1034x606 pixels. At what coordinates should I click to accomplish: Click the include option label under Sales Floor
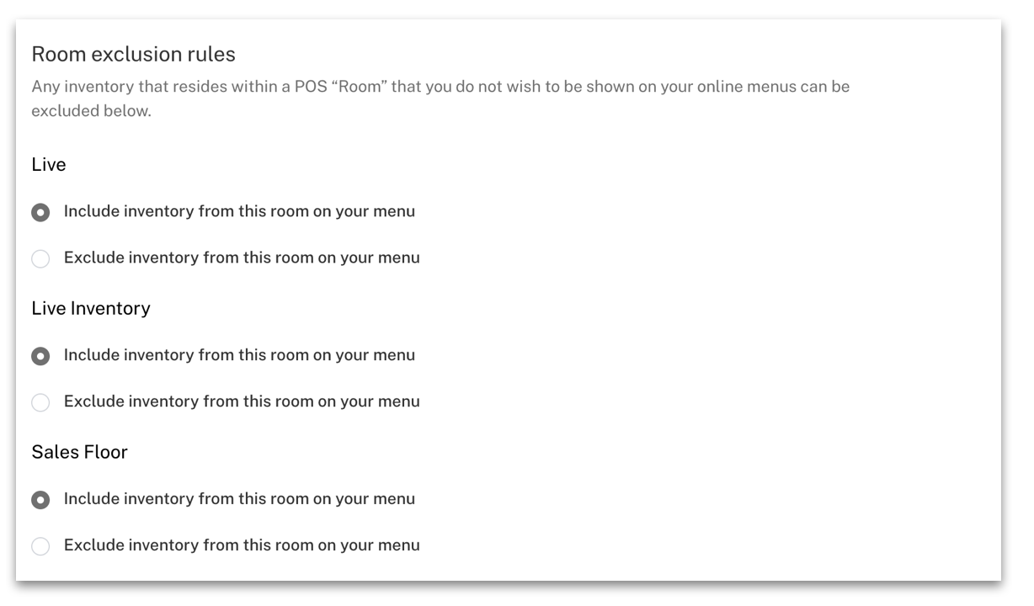(239, 498)
